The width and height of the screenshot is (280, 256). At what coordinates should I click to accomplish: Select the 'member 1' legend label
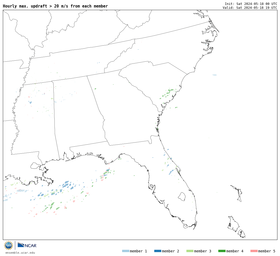(x=138, y=251)
